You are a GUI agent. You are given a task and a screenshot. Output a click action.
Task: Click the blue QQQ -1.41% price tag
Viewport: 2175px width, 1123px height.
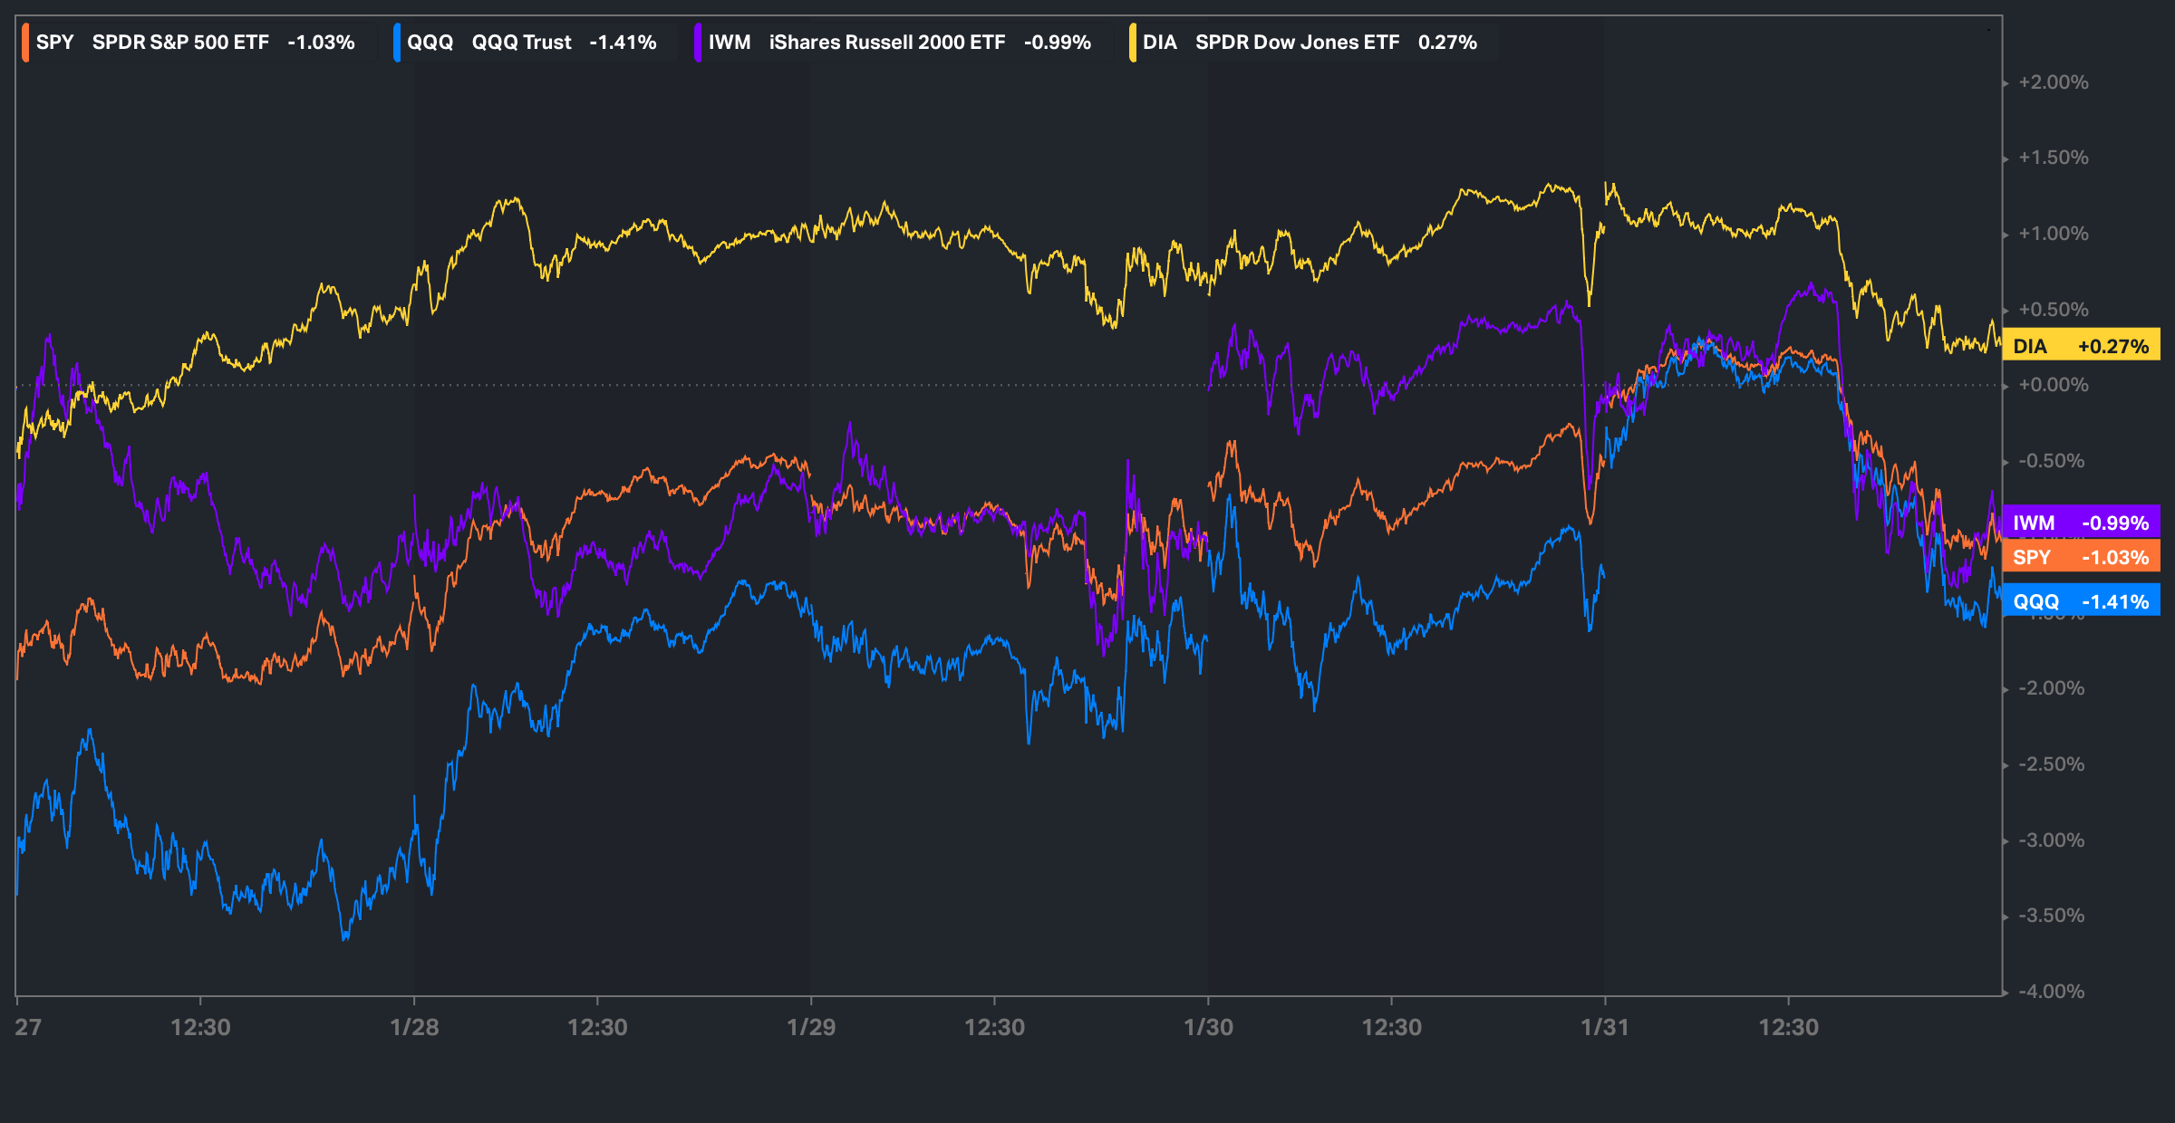tap(2081, 600)
